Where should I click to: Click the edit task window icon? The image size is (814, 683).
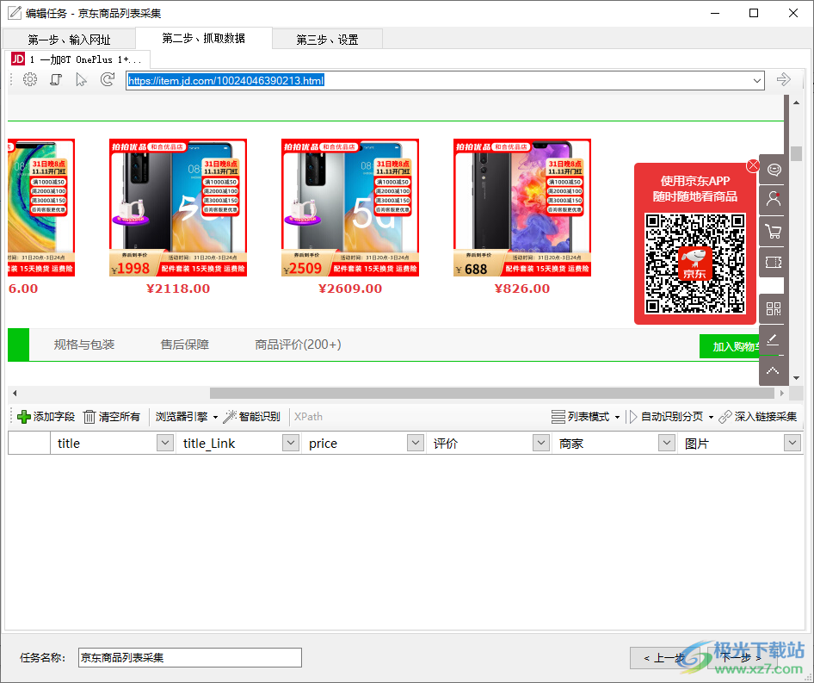point(15,12)
